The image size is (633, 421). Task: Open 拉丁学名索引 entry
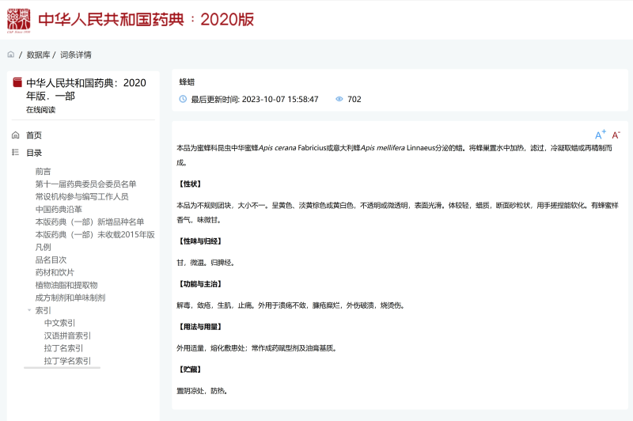67,361
